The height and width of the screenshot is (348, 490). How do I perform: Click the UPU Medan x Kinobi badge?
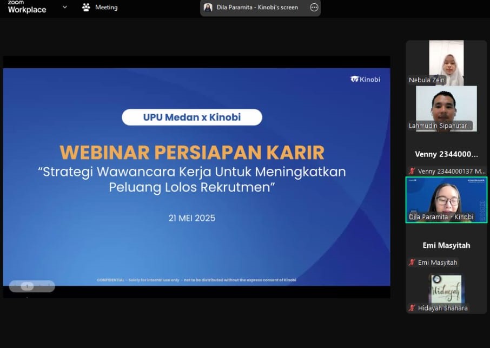pyautogui.click(x=192, y=117)
